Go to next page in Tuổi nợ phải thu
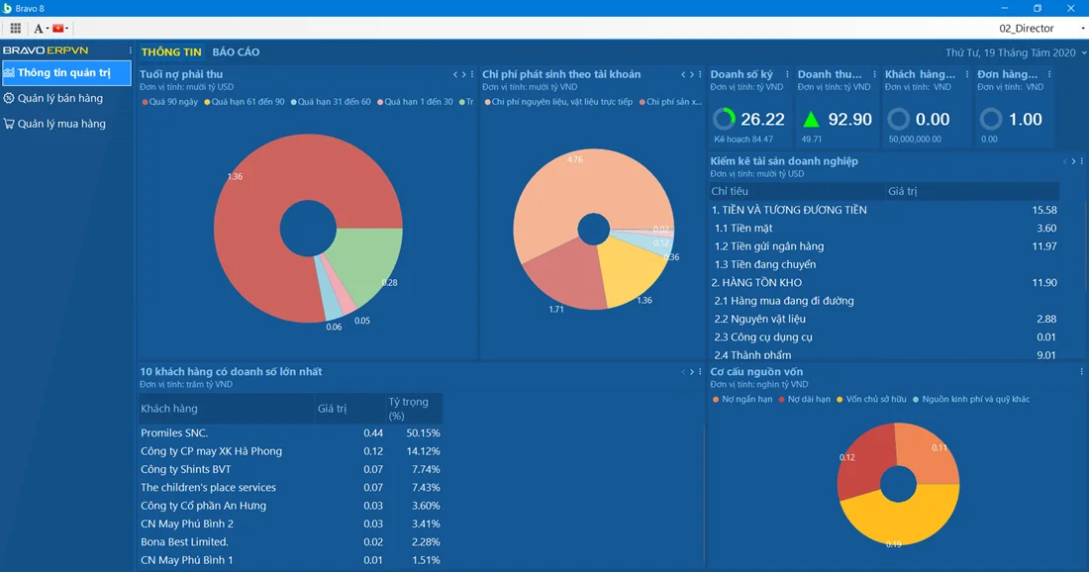This screenshot has width=1089, height=572. [463, 75]
